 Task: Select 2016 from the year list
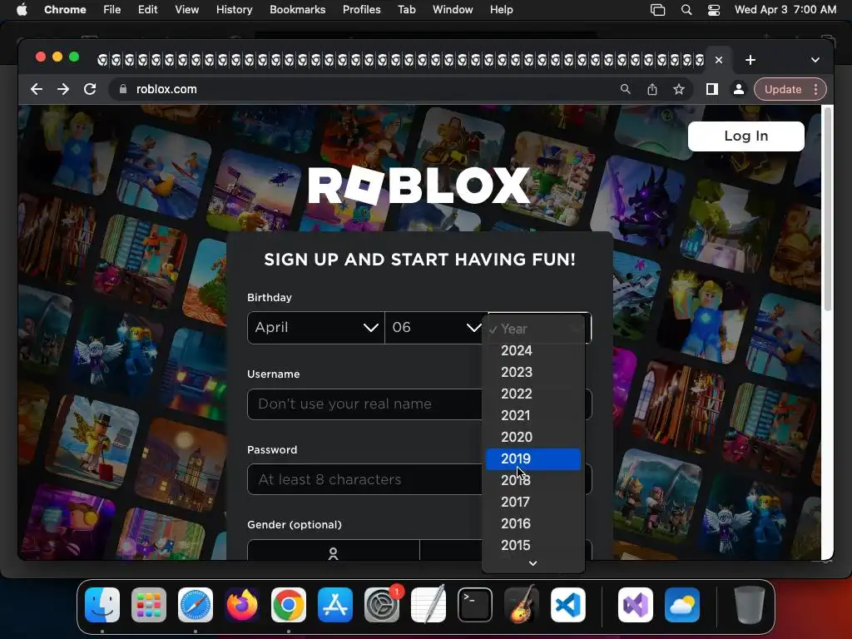pyautogui.click(x=533, y=524)
